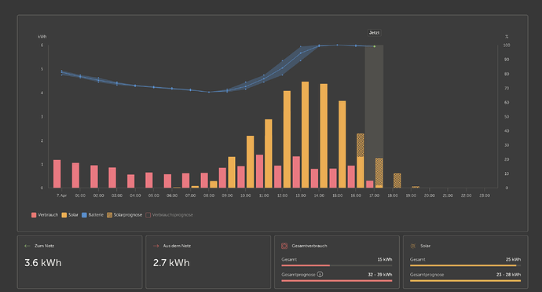Select the 17:00 consumption bar
542x292 pixels.
[x=370, y=184]
